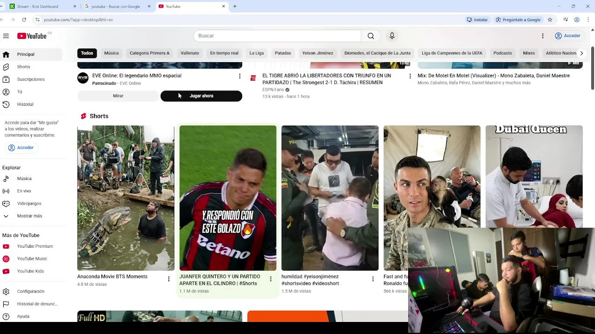The image size is (595, 334).
Task: Open the YouTube hamburger guide menu
Action: click(x=6, y=36)
